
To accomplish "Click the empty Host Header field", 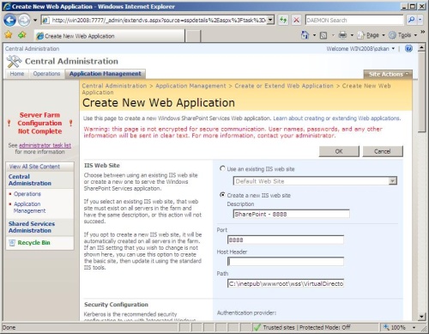I will (286, 261).
